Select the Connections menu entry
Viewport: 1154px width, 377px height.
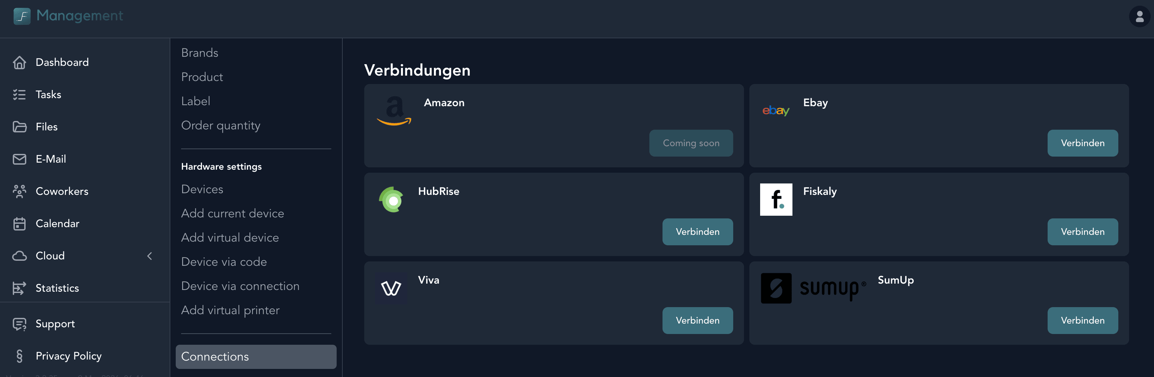tap(215, 357)
